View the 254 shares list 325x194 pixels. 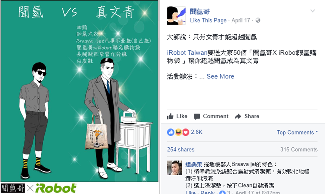(181, 149)
